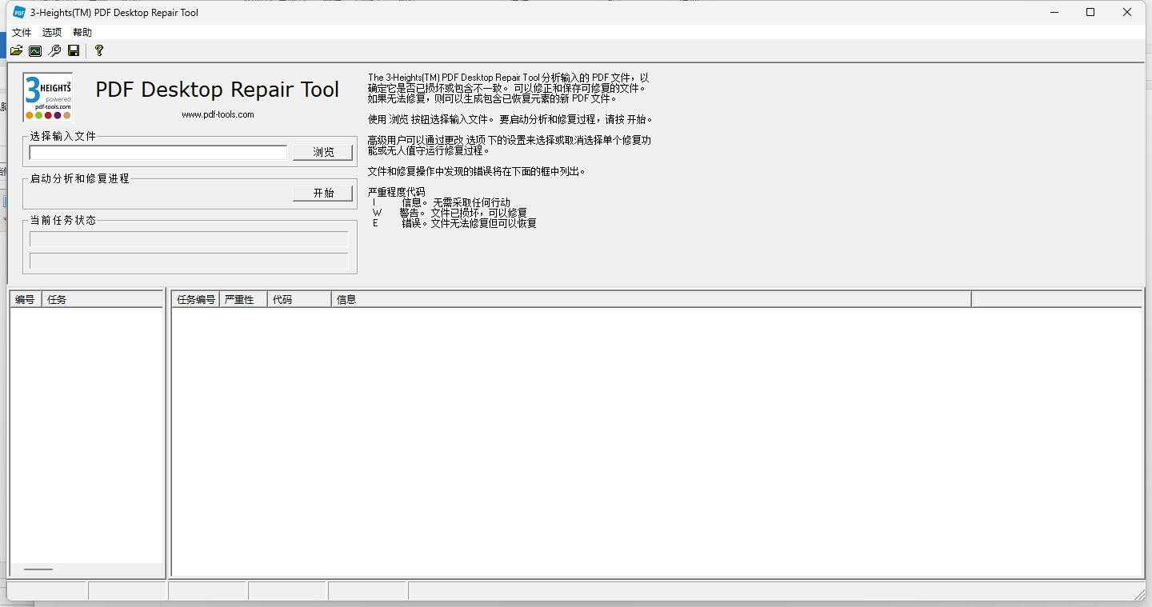
Task: Maximize the Repair Tool window
Action: [x=1090, y=12]
